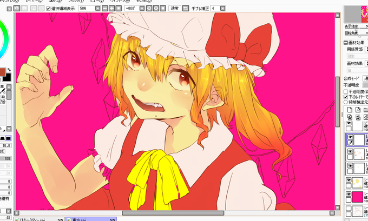Create a new layer folder
The image size is (368, 221).
coord(366,110)
